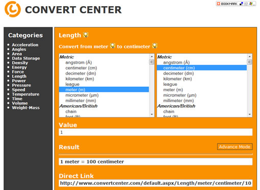Select league in the from list
260x190 pixels.
(x=104, y=84)
